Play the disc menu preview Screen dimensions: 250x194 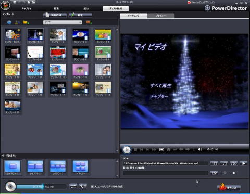(127, 149)
